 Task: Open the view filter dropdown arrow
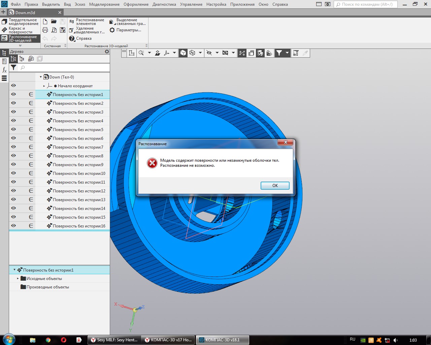[x=287, y=53]
